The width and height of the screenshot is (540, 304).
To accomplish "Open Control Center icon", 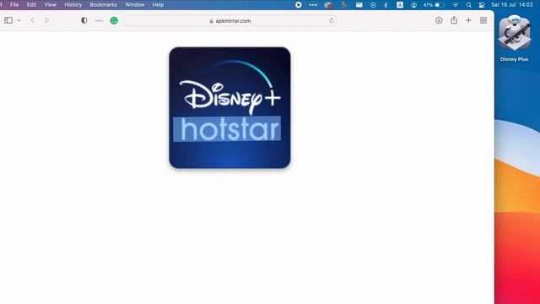I will pyautogui.click(x=482, y=5).
